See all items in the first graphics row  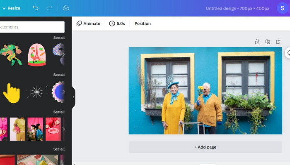pyautogui.click(x=59, y=38)
